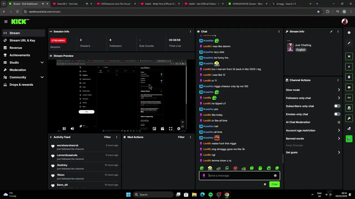Click the English language tag
355x199 pixels.
pos(301,50)
